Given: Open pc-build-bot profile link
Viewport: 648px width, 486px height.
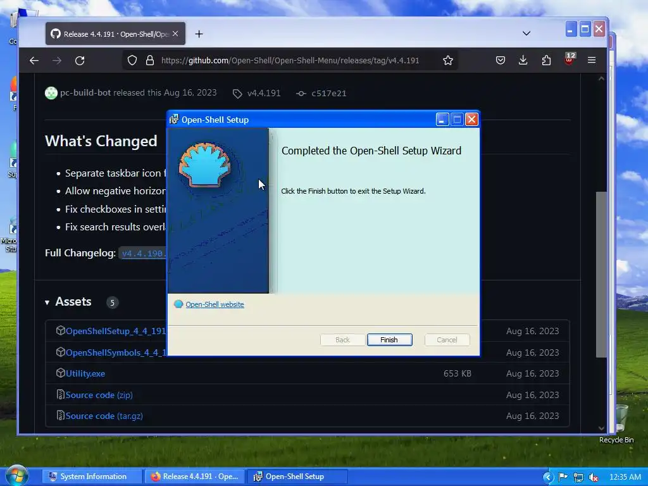Looking at the screenshot, I should coord(85,92).
